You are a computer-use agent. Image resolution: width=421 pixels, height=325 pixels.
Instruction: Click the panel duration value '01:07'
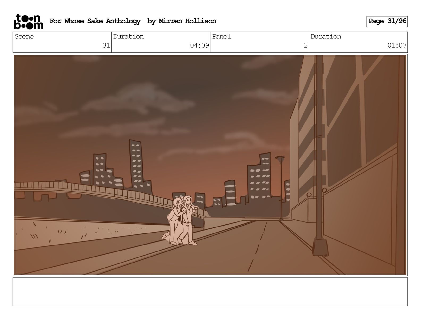pyautogui.click(x=397, y=45)
